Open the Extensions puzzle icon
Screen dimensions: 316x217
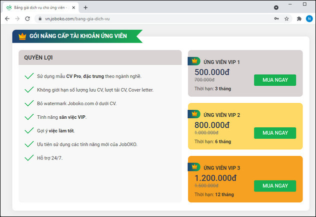coord(299,19)
